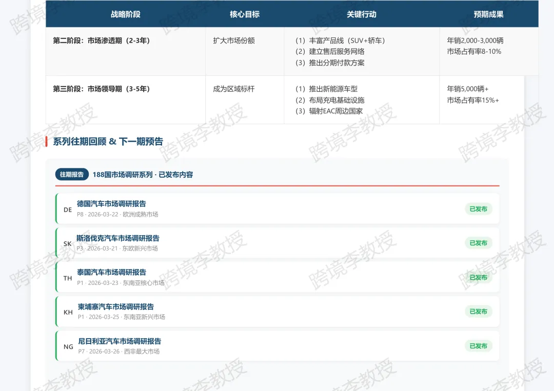The width and height of the screenshot is (554, 391).
Task: Click 辐射EAC周边国家 item
Action: 329,111
